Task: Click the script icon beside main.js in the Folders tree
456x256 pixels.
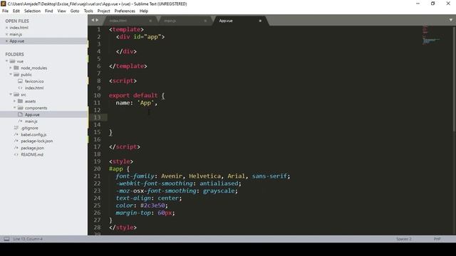Action: [x=20, y=122]
